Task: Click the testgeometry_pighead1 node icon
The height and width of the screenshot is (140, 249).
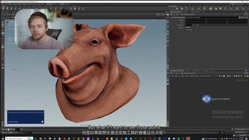Action: [x=207, y=99]
